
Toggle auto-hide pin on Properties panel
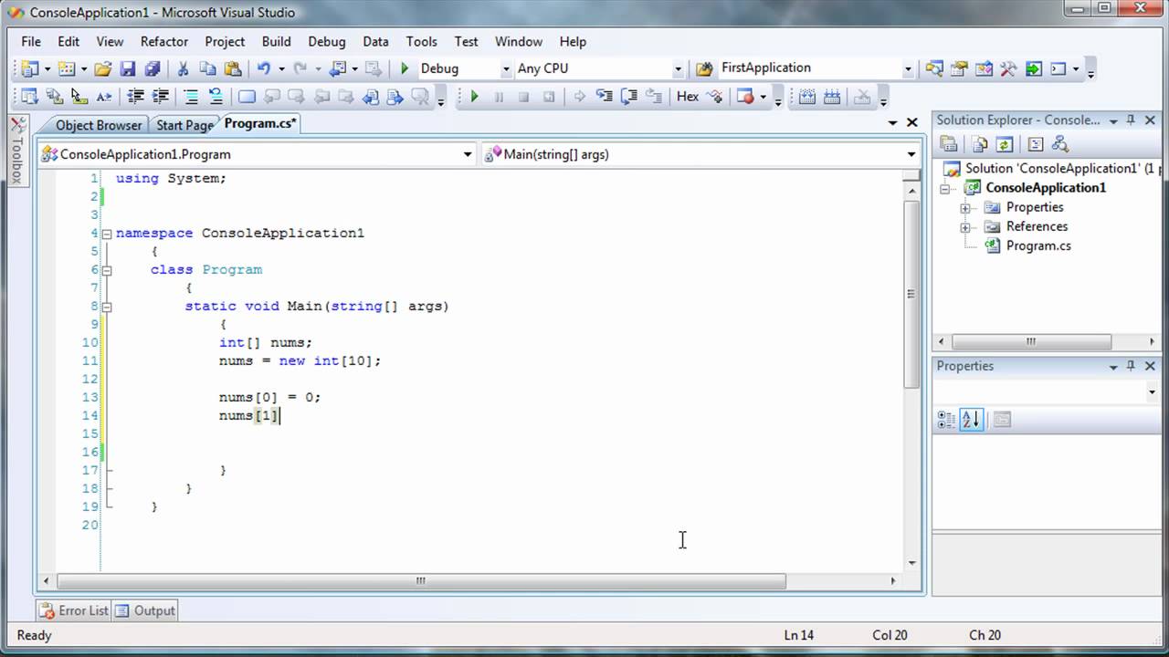(x=1130, y=366)
